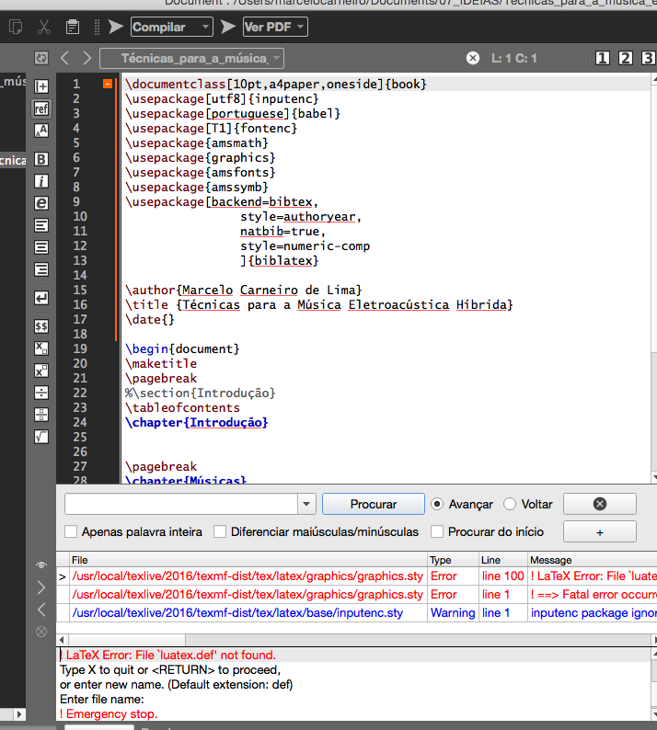
Task: Click the structure panel scroll right arrow
Action: pos(19,713)
